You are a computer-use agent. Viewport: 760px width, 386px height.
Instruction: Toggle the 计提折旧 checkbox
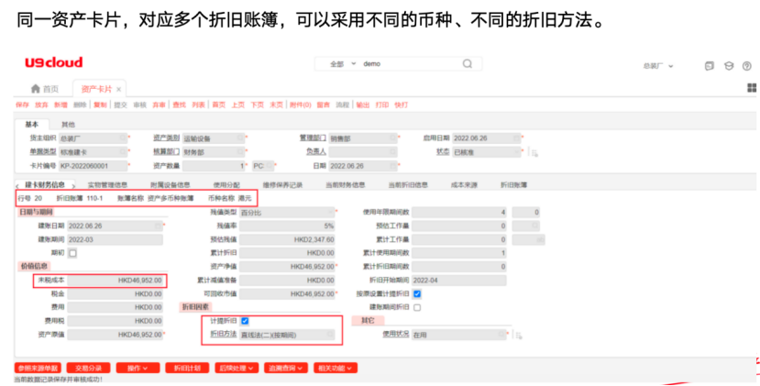point(245,321)
